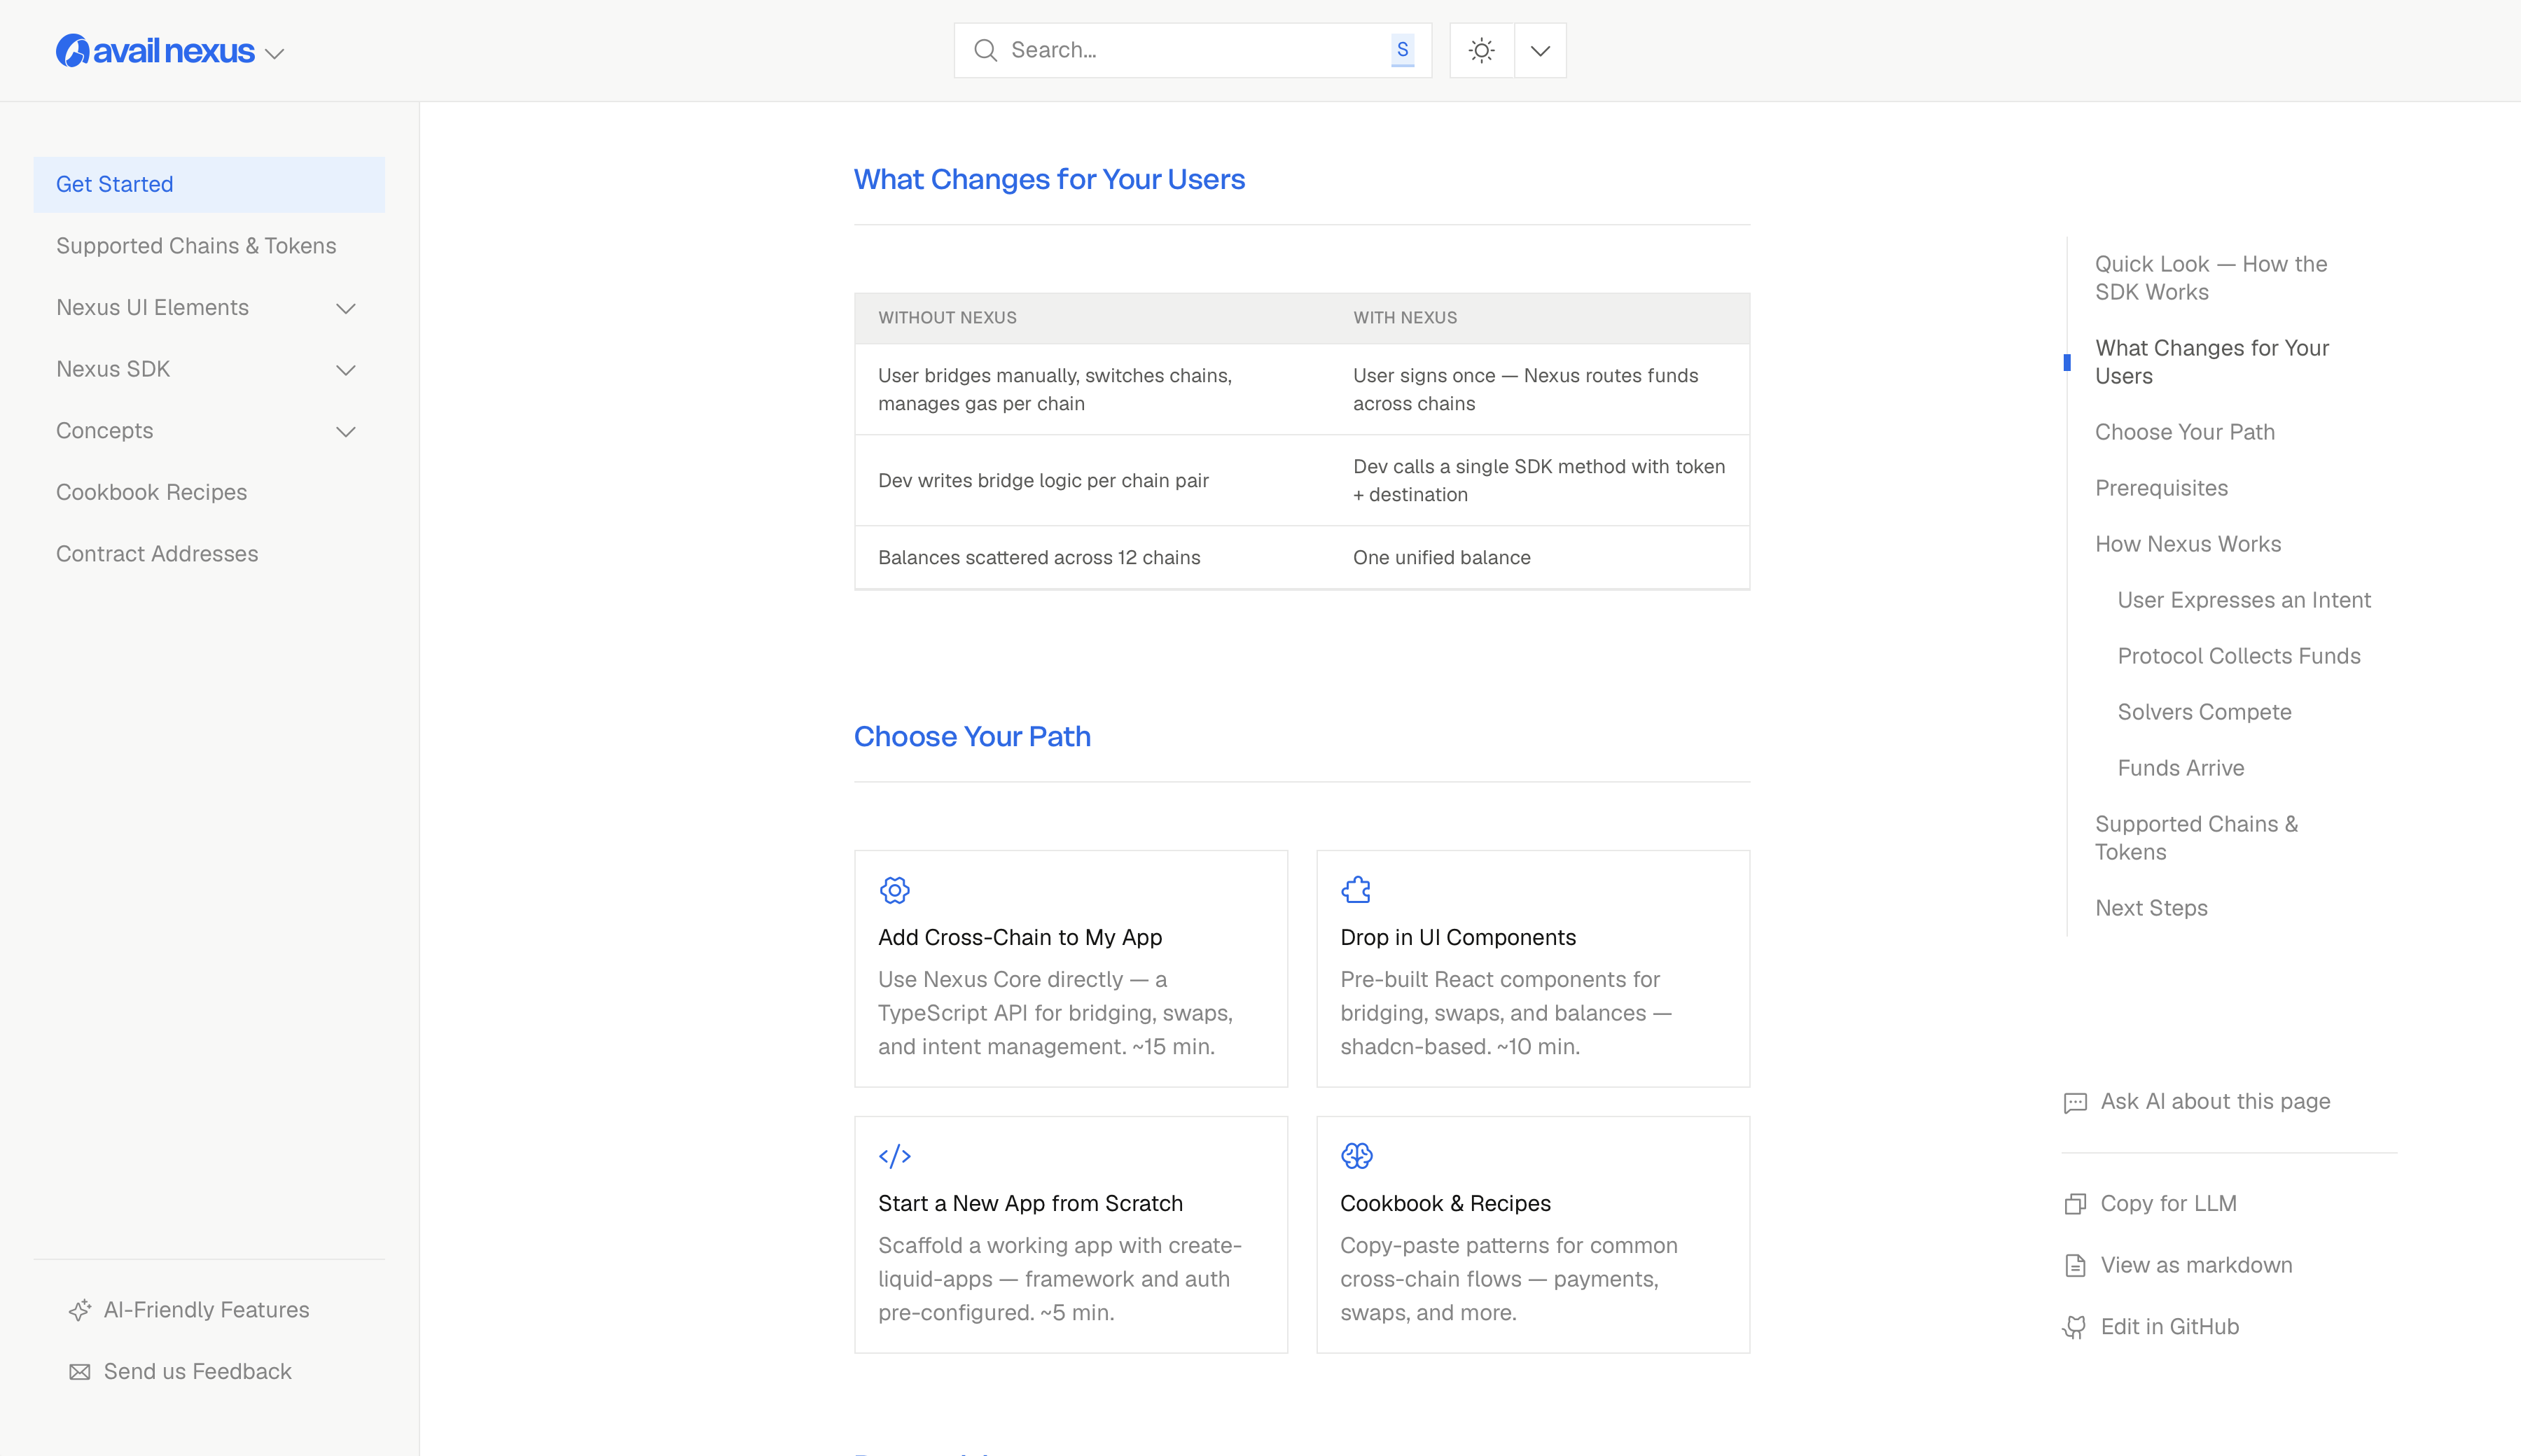Jump to How Nexus Works in outline
Image resolution: width=2521 pixels, height=1456 pixels.
point(2188,544)
